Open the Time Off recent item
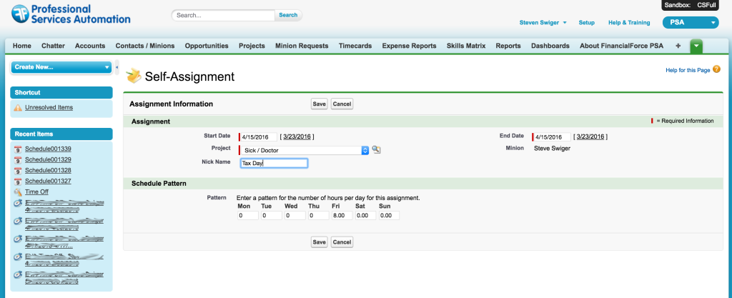This screenshot has height=298, width=732. [x=37, y=192]
